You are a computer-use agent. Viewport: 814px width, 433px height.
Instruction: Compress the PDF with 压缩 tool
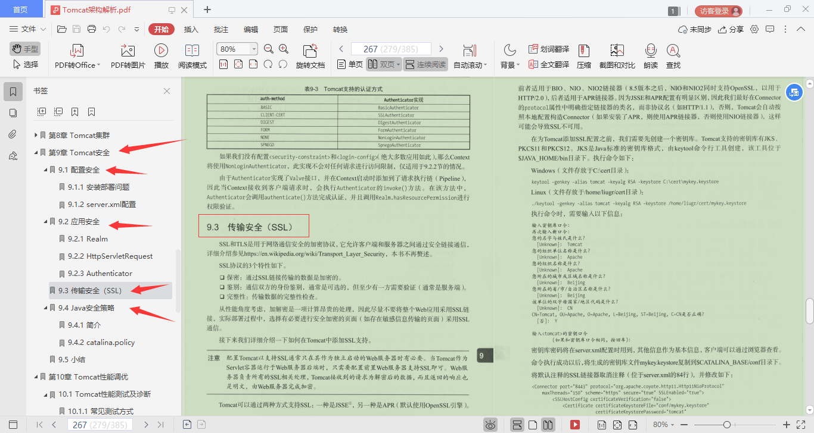tap(583, 55)
